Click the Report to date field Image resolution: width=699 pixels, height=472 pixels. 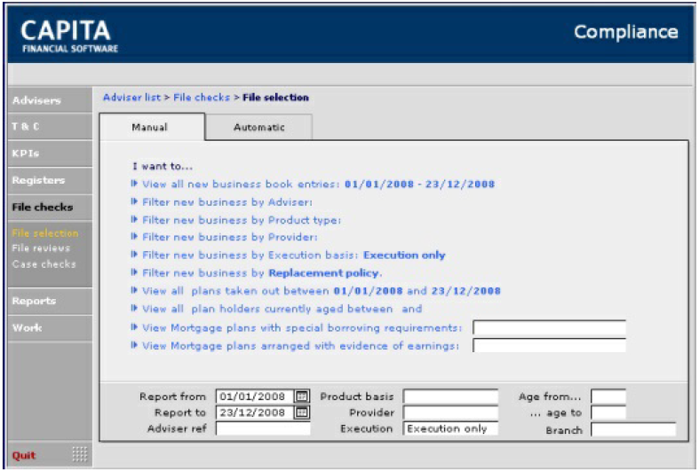pos(255,413)
